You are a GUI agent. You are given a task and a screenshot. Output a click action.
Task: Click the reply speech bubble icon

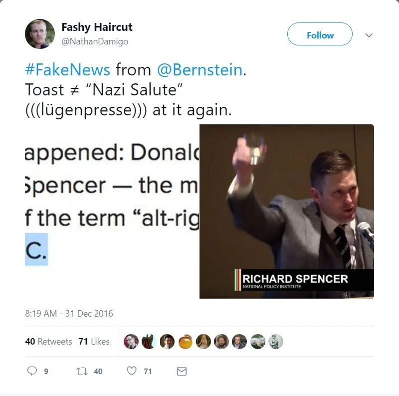(x=32, y=371)
